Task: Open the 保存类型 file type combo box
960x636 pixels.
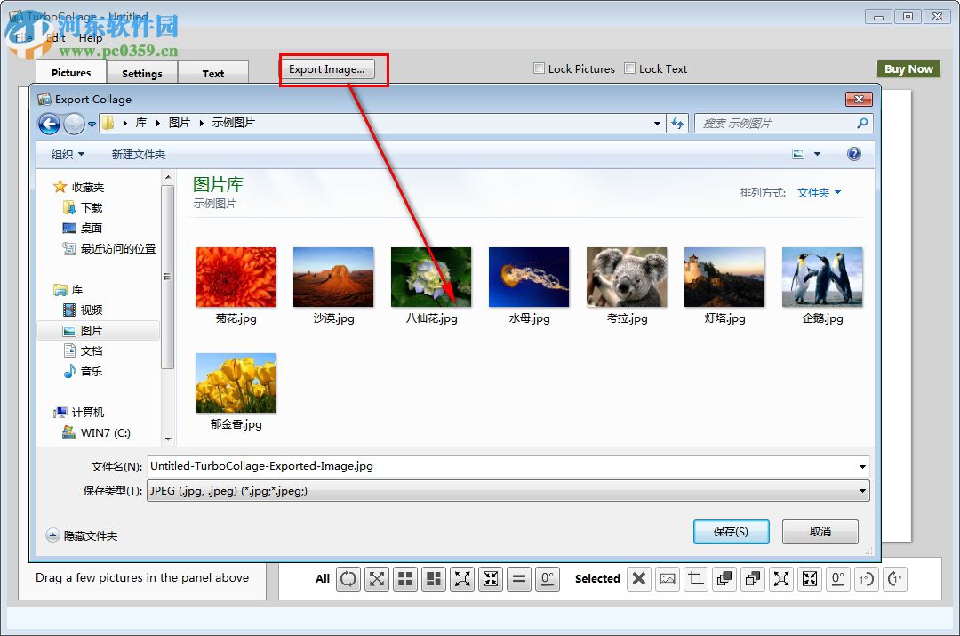Action: 508,491
